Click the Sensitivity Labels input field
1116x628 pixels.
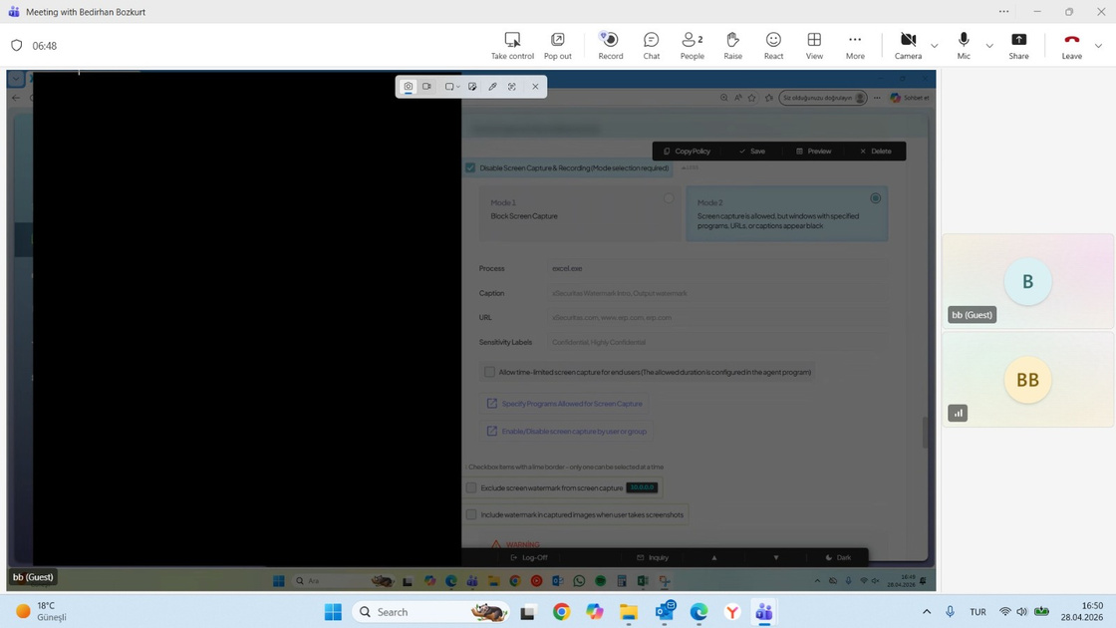click(x=717, y=343)
